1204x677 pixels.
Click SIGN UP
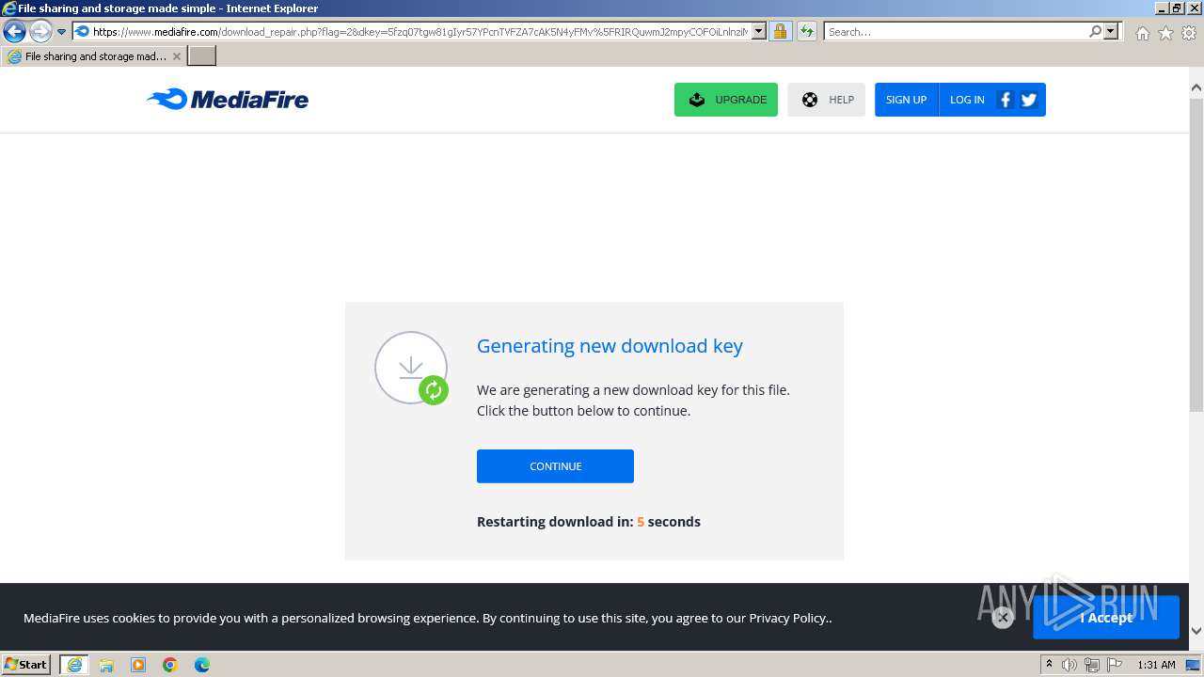pyautogui.click(x=907, y=100)
